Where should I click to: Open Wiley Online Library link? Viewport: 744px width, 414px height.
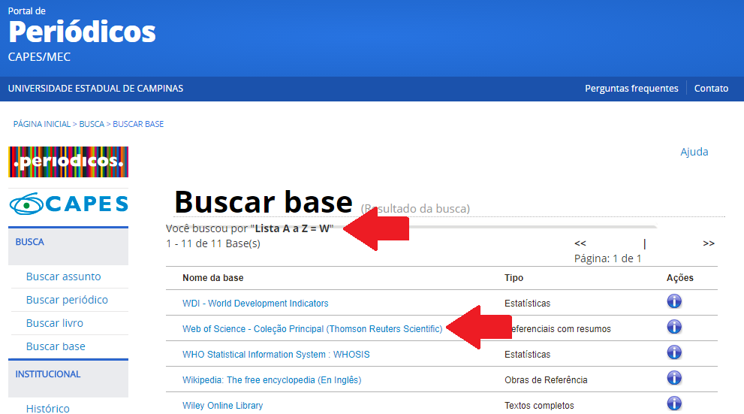point(222,406)
